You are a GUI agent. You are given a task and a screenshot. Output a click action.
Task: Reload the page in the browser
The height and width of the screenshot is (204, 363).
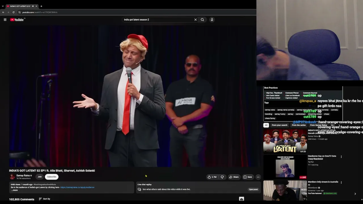(x=13, y=12)
